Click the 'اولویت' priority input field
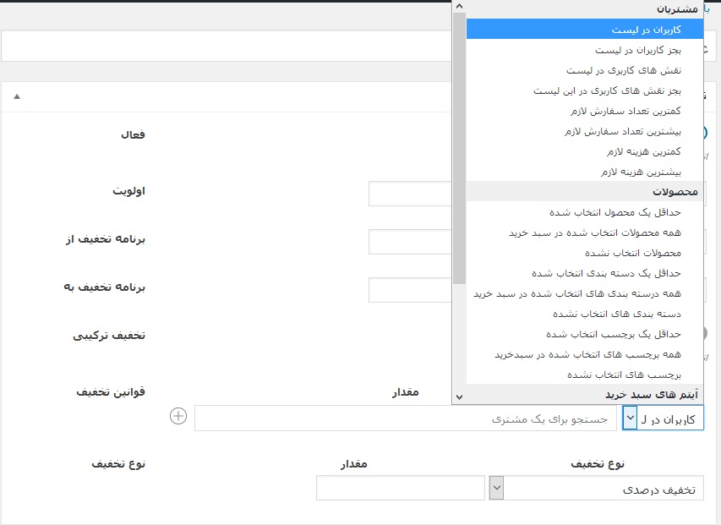This screenshot has height=525, width=721. click(x=410, y=194)
